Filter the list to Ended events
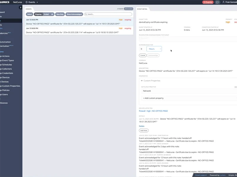Viewport: 237px width, 177px height. (x=46, y=14)
